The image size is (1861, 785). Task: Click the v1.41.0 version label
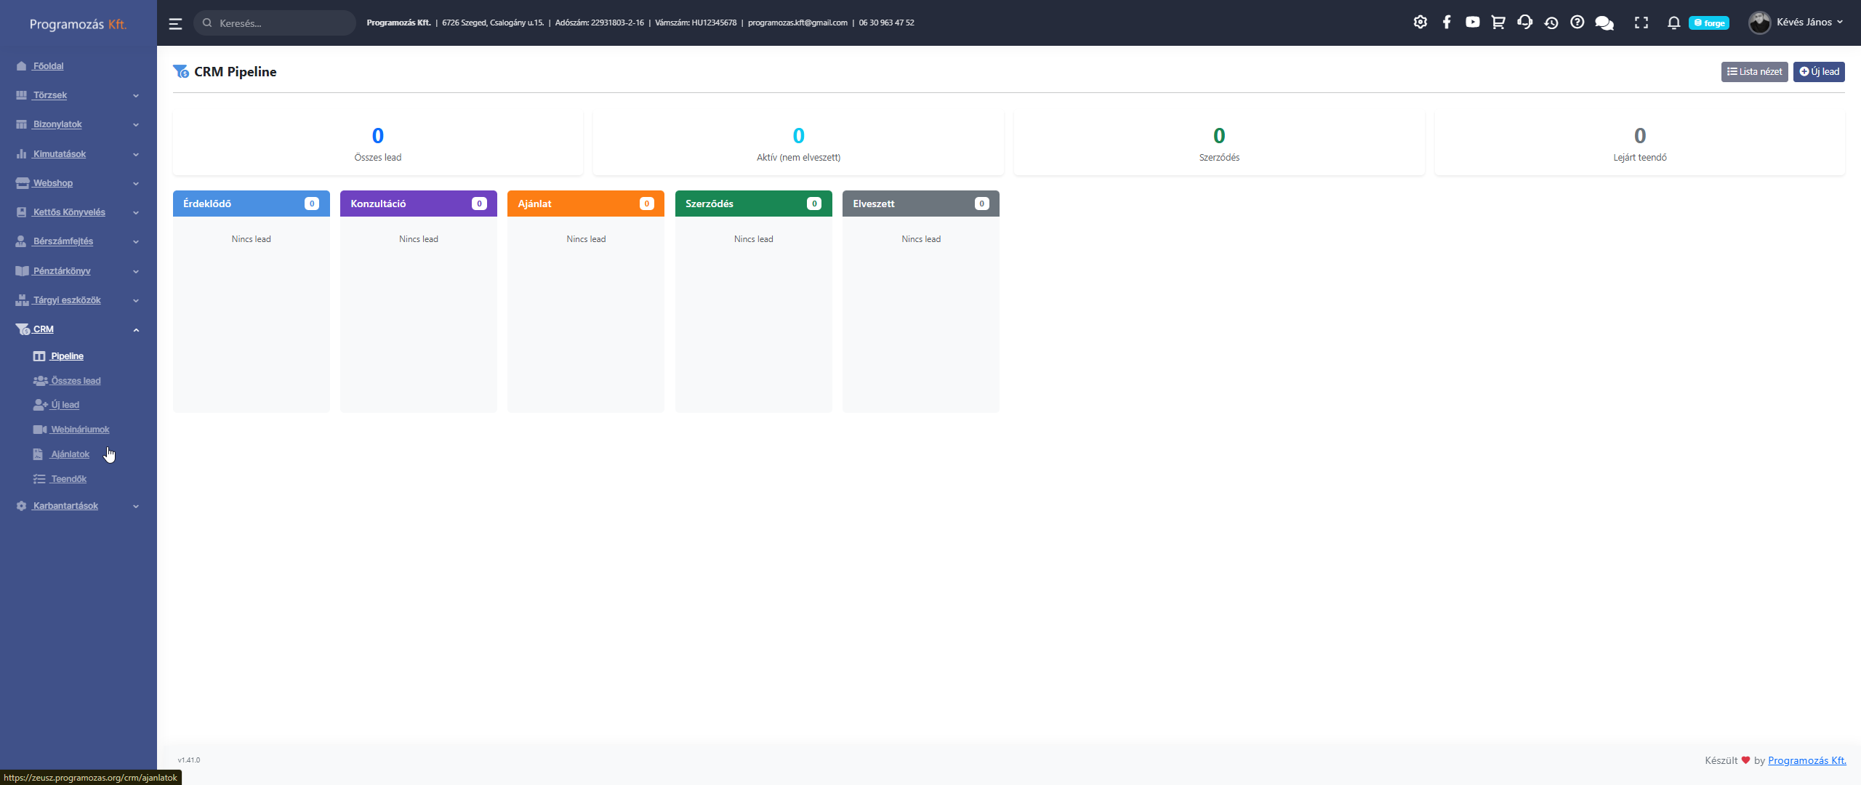188,760
